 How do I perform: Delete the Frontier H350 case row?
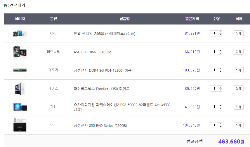pyautogui.click(x=239, y=88)
